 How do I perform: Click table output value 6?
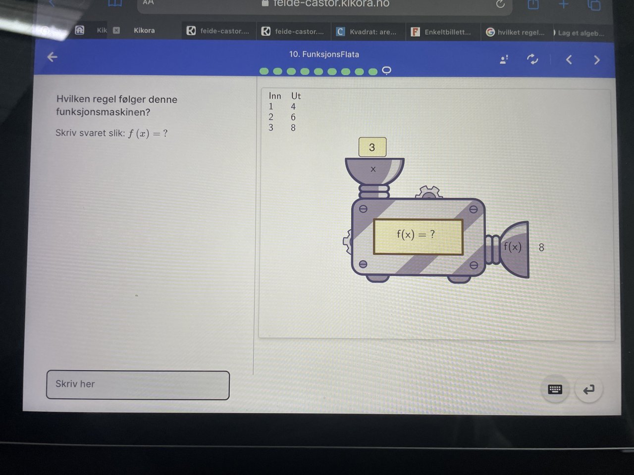tap(293, 117)
